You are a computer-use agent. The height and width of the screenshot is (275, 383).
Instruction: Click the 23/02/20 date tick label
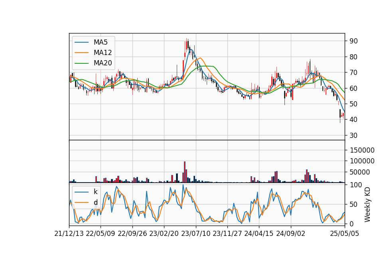coord(164,234)
